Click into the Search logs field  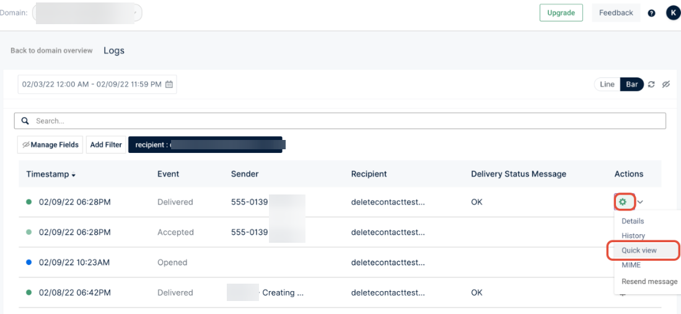pos(347,121)
